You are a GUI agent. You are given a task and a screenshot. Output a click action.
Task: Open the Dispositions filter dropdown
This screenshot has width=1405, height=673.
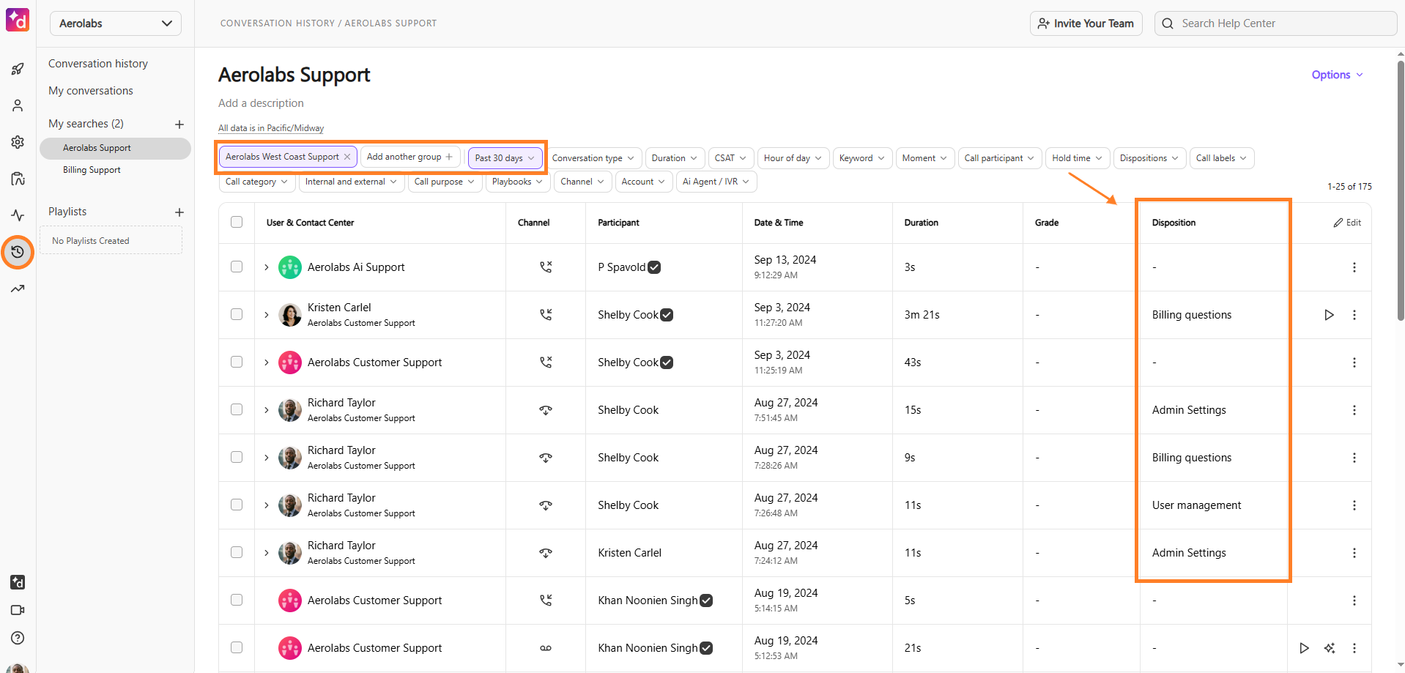click(1149, 158)
